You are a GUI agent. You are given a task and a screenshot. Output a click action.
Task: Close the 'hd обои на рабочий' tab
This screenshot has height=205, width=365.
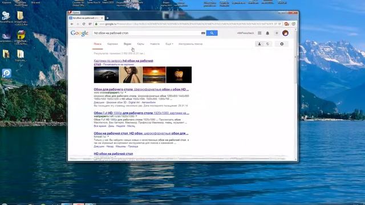tap(102, 18)
